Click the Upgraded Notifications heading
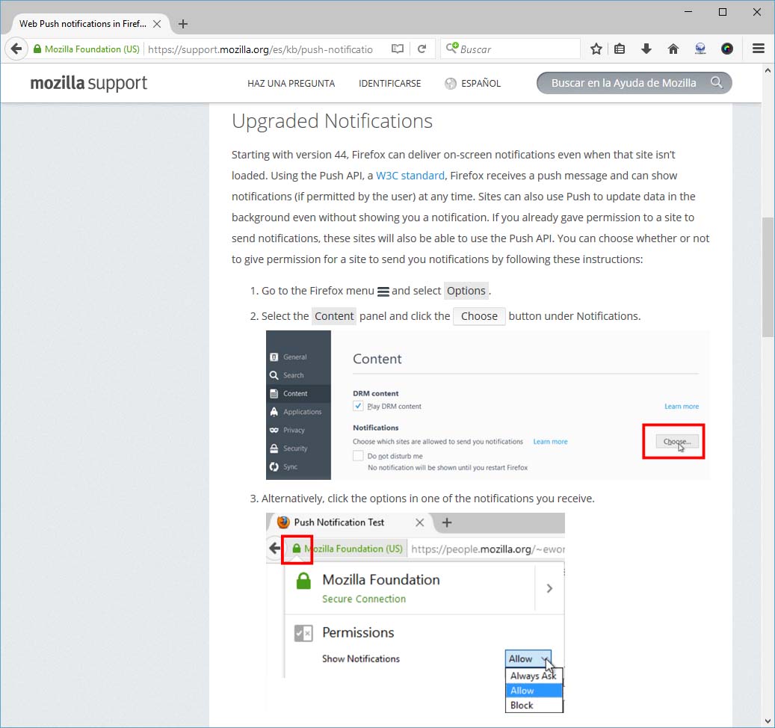775x728 pixels. [332, 121]
